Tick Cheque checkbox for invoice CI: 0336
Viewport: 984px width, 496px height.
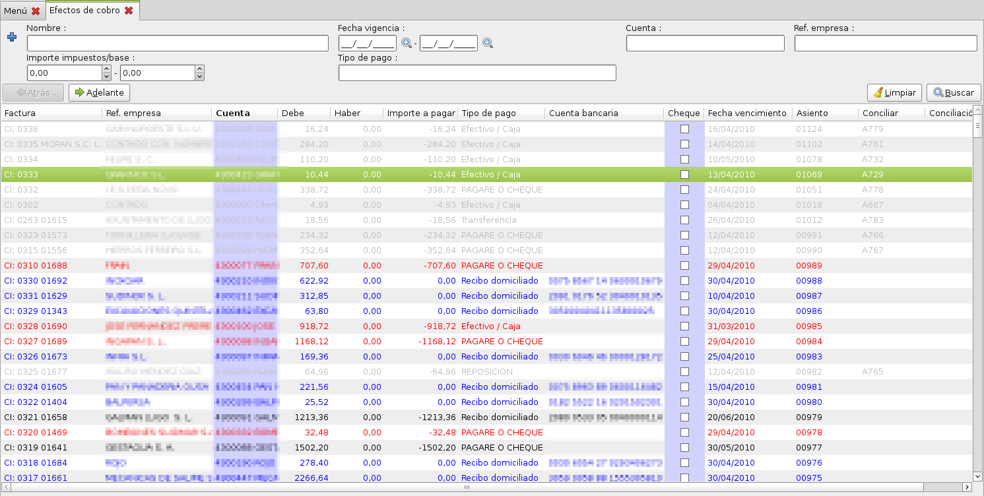point(684,129)
